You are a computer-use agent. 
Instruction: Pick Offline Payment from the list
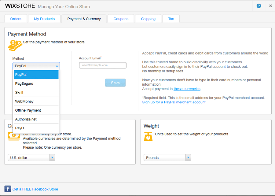point(36,110)
